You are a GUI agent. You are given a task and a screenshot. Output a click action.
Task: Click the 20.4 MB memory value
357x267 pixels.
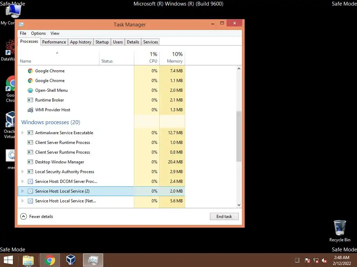coord(175,162)
